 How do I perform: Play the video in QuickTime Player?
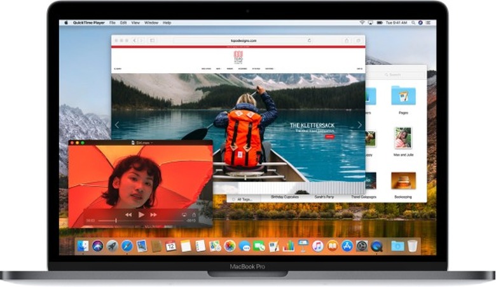click(141, 215)
